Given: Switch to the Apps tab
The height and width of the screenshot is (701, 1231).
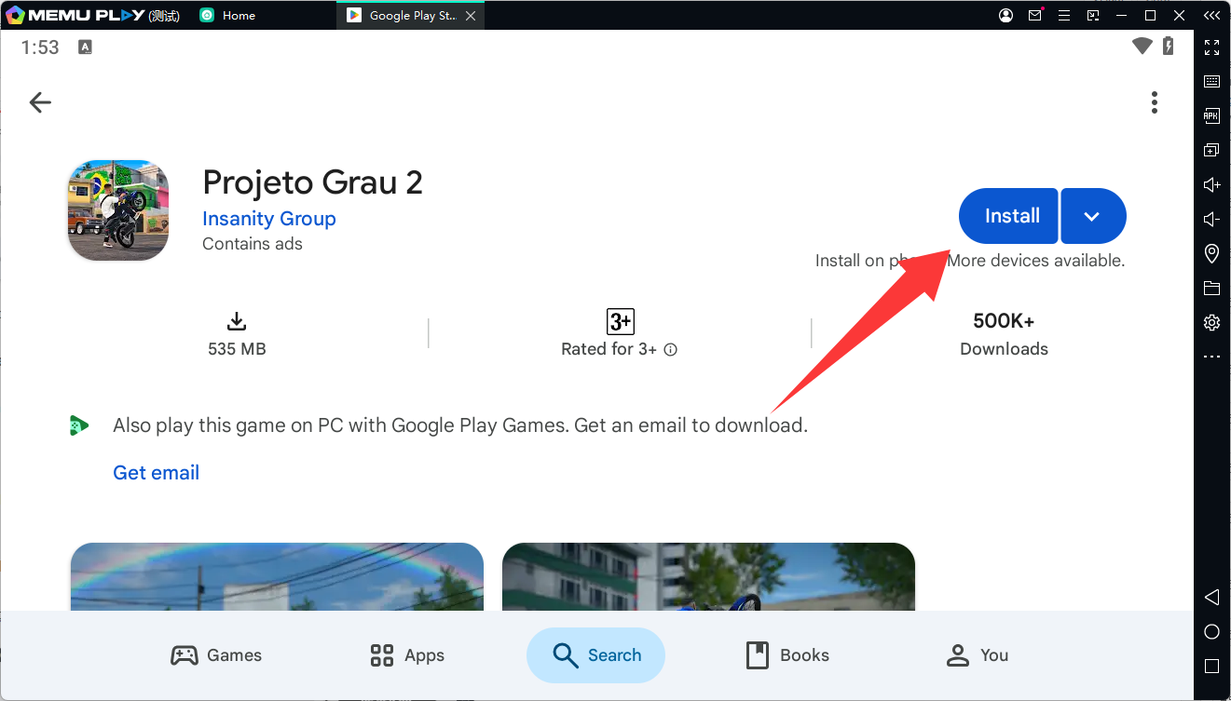Looking at the screenshot, I should [x=407, y=655].
